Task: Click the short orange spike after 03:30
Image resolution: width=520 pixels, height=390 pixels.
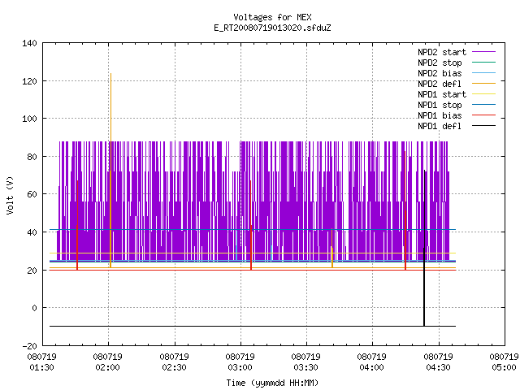Action: 332,248
